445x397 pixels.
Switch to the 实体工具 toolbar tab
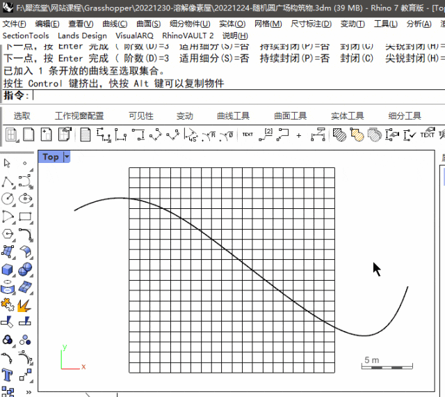pos(347,116)
